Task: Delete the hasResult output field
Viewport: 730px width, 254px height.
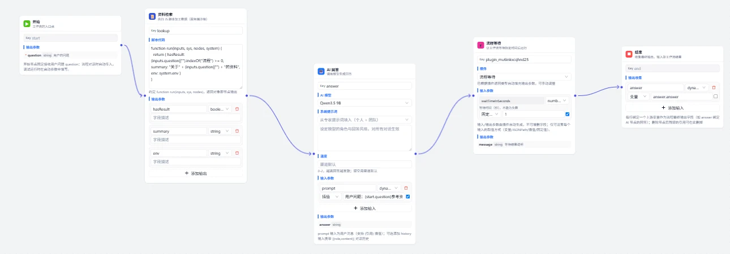Action: pyautogui.click(x=237, y=109)
